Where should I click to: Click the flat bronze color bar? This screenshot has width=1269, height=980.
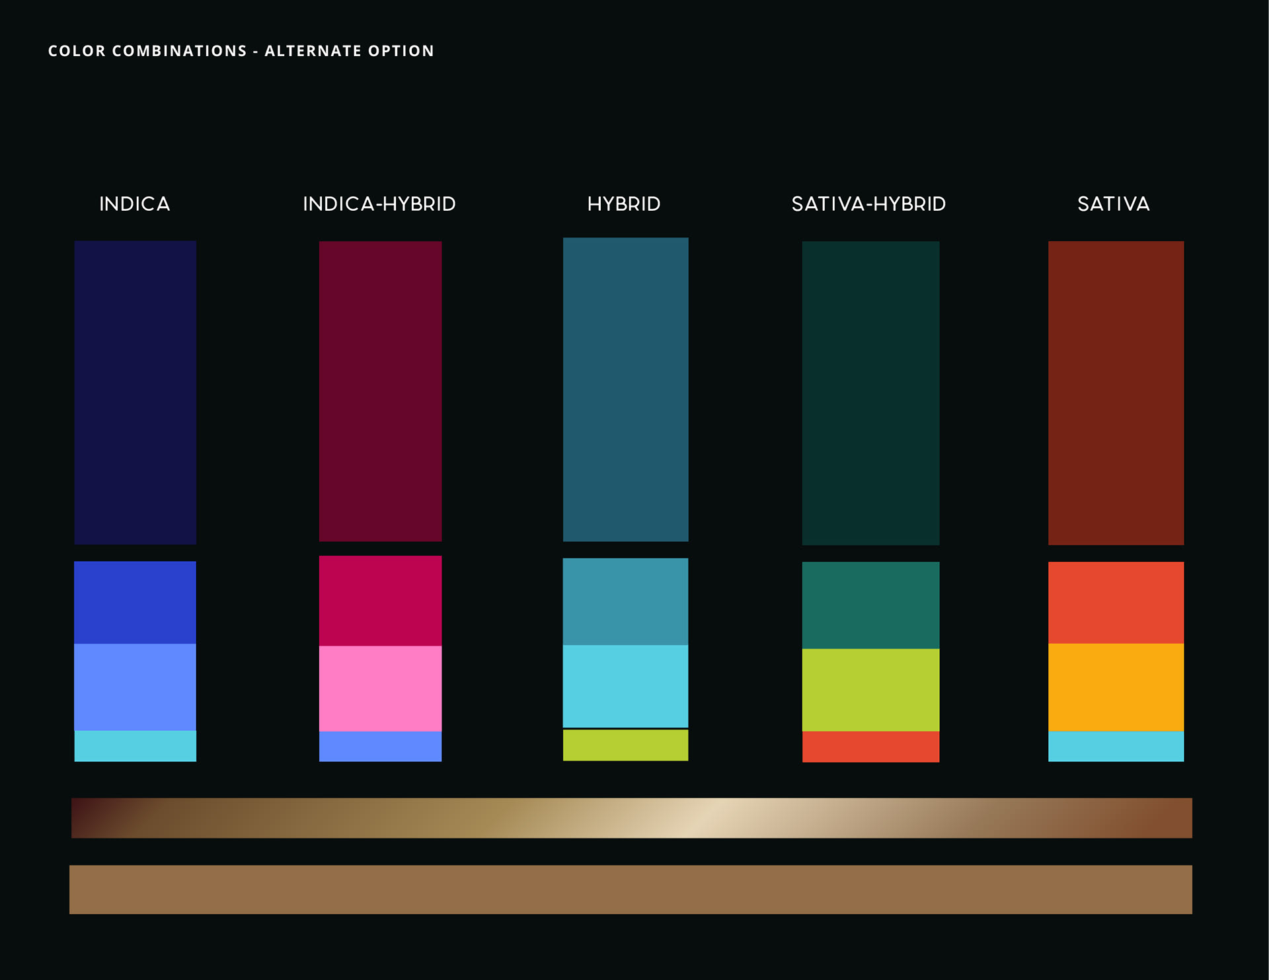(x=631, y=889)
